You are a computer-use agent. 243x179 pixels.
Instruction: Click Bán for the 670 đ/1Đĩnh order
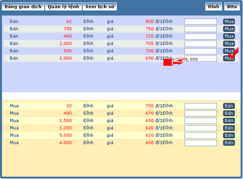click(229, 114)
